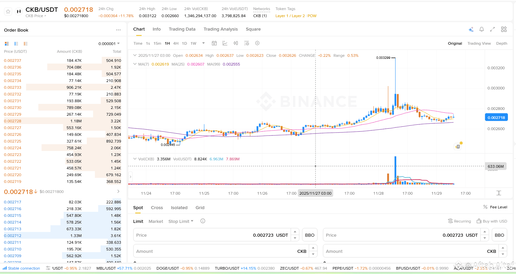Switch chart to Depth view

[502, 43]
